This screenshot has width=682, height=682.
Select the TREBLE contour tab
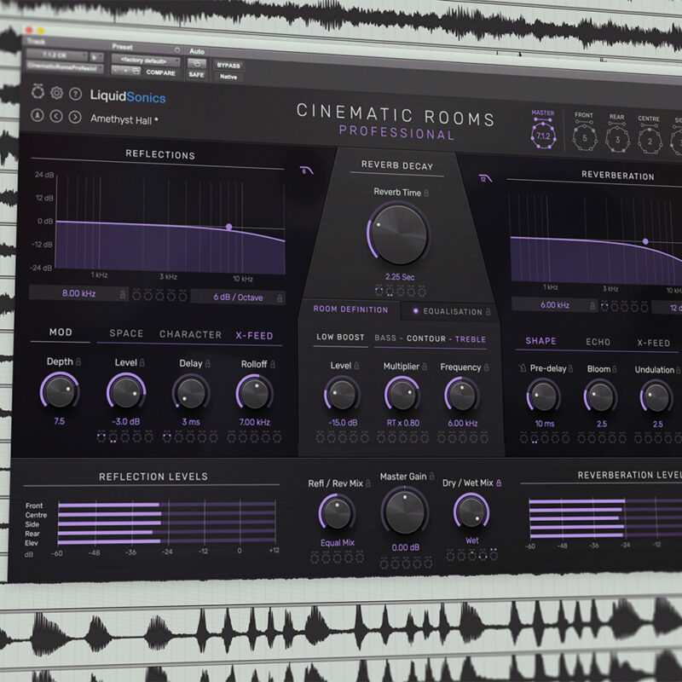tap(471, 339)
